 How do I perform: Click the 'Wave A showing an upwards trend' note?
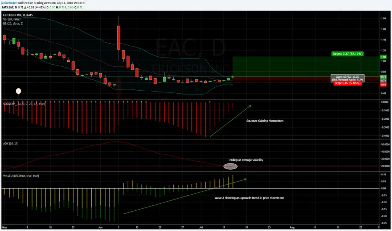click(x=249, y=198)
